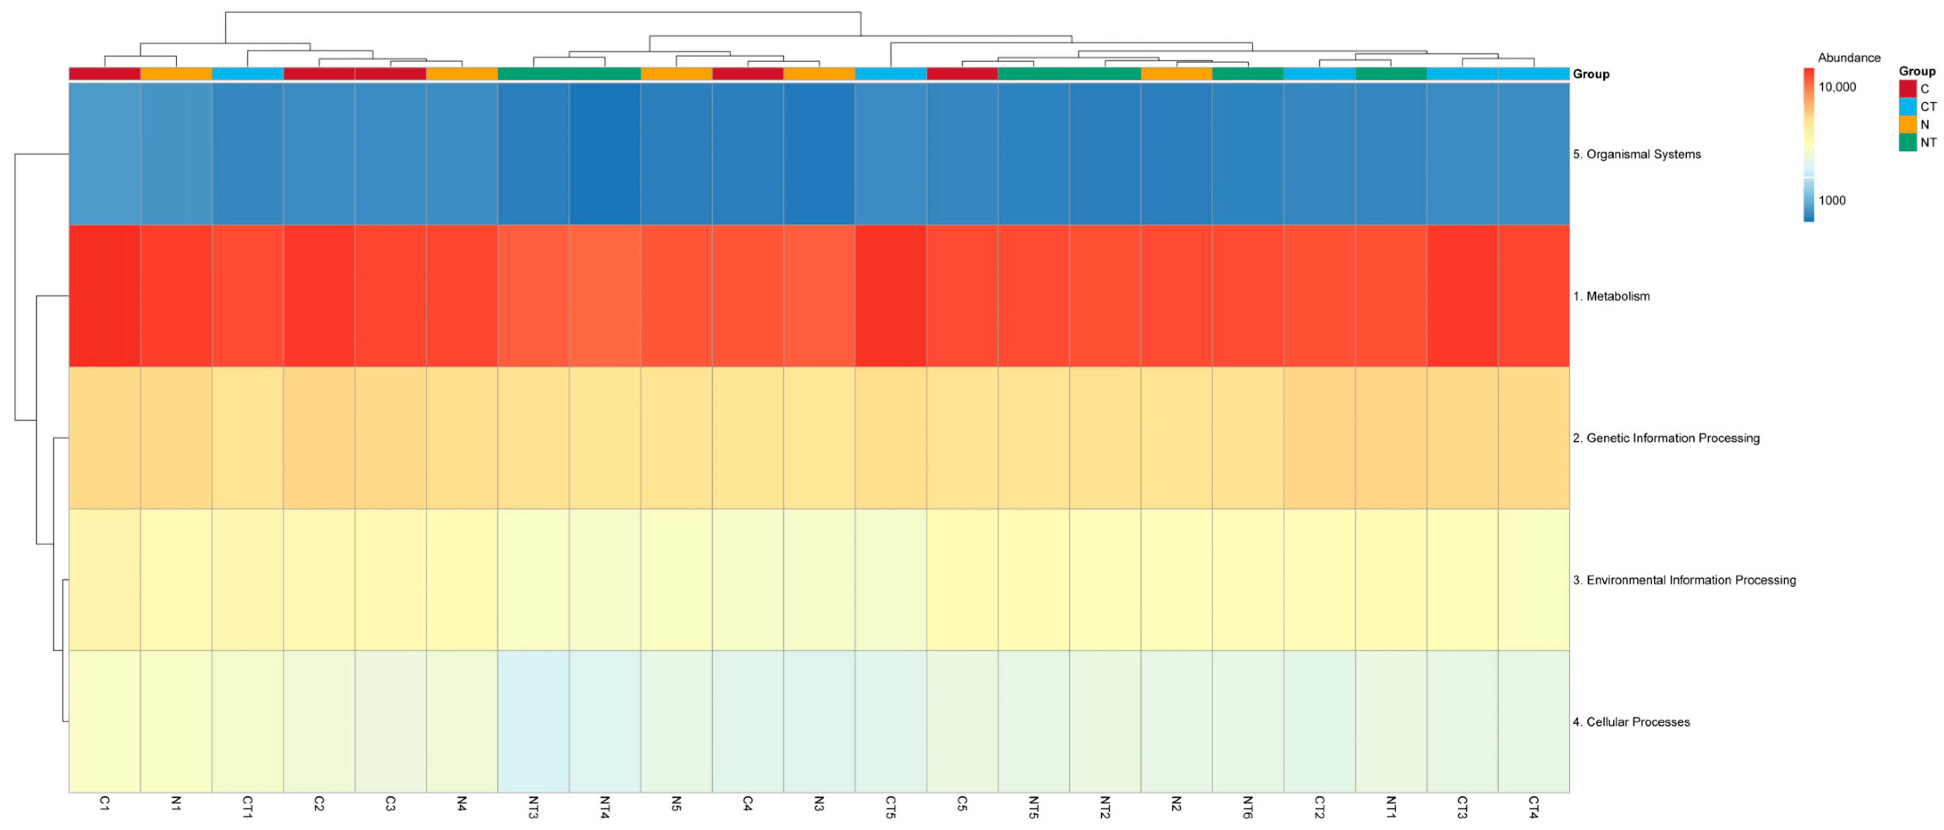
Task: Click the NT1 column label
Action: (1391, 806)
